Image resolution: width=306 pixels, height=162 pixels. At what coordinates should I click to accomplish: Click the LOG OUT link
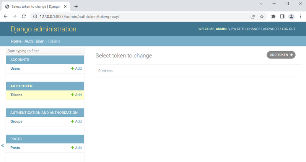(289, 29)
